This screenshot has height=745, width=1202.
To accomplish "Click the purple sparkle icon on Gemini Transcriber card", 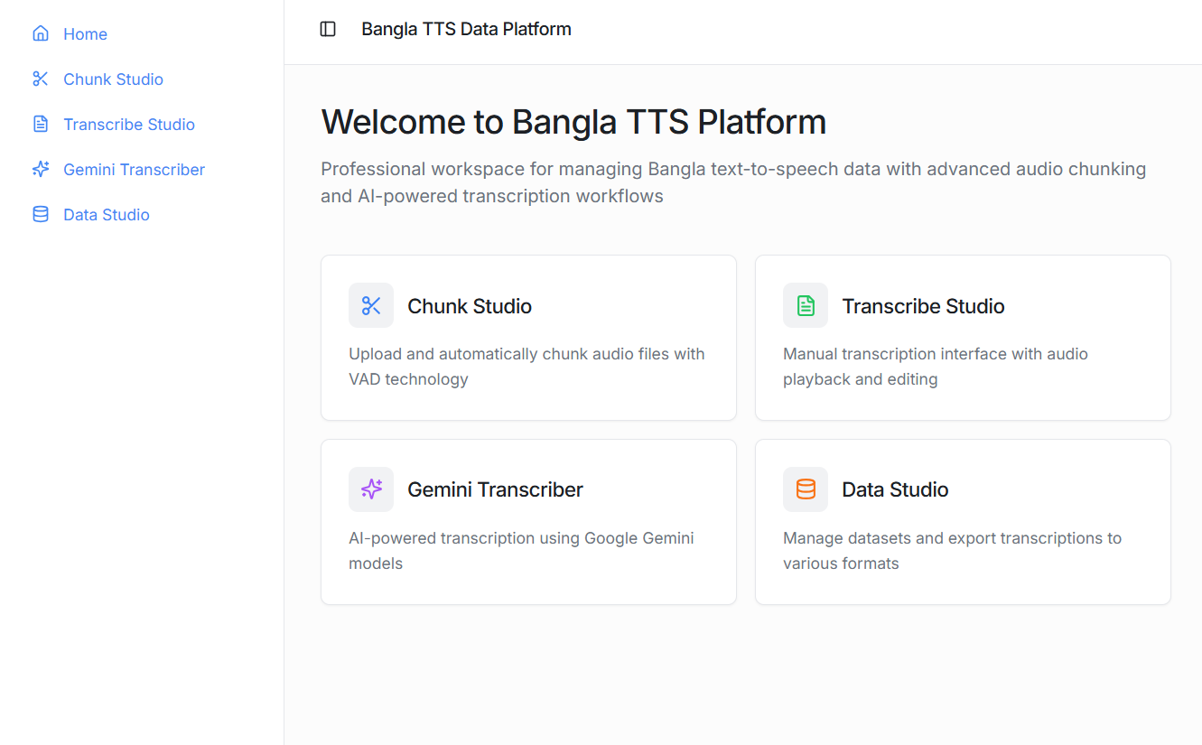I will pos(371,489).
